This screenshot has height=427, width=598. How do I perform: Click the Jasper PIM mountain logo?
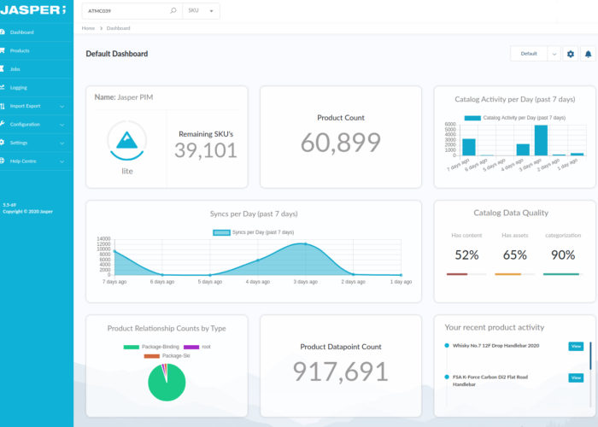[127, 140]
